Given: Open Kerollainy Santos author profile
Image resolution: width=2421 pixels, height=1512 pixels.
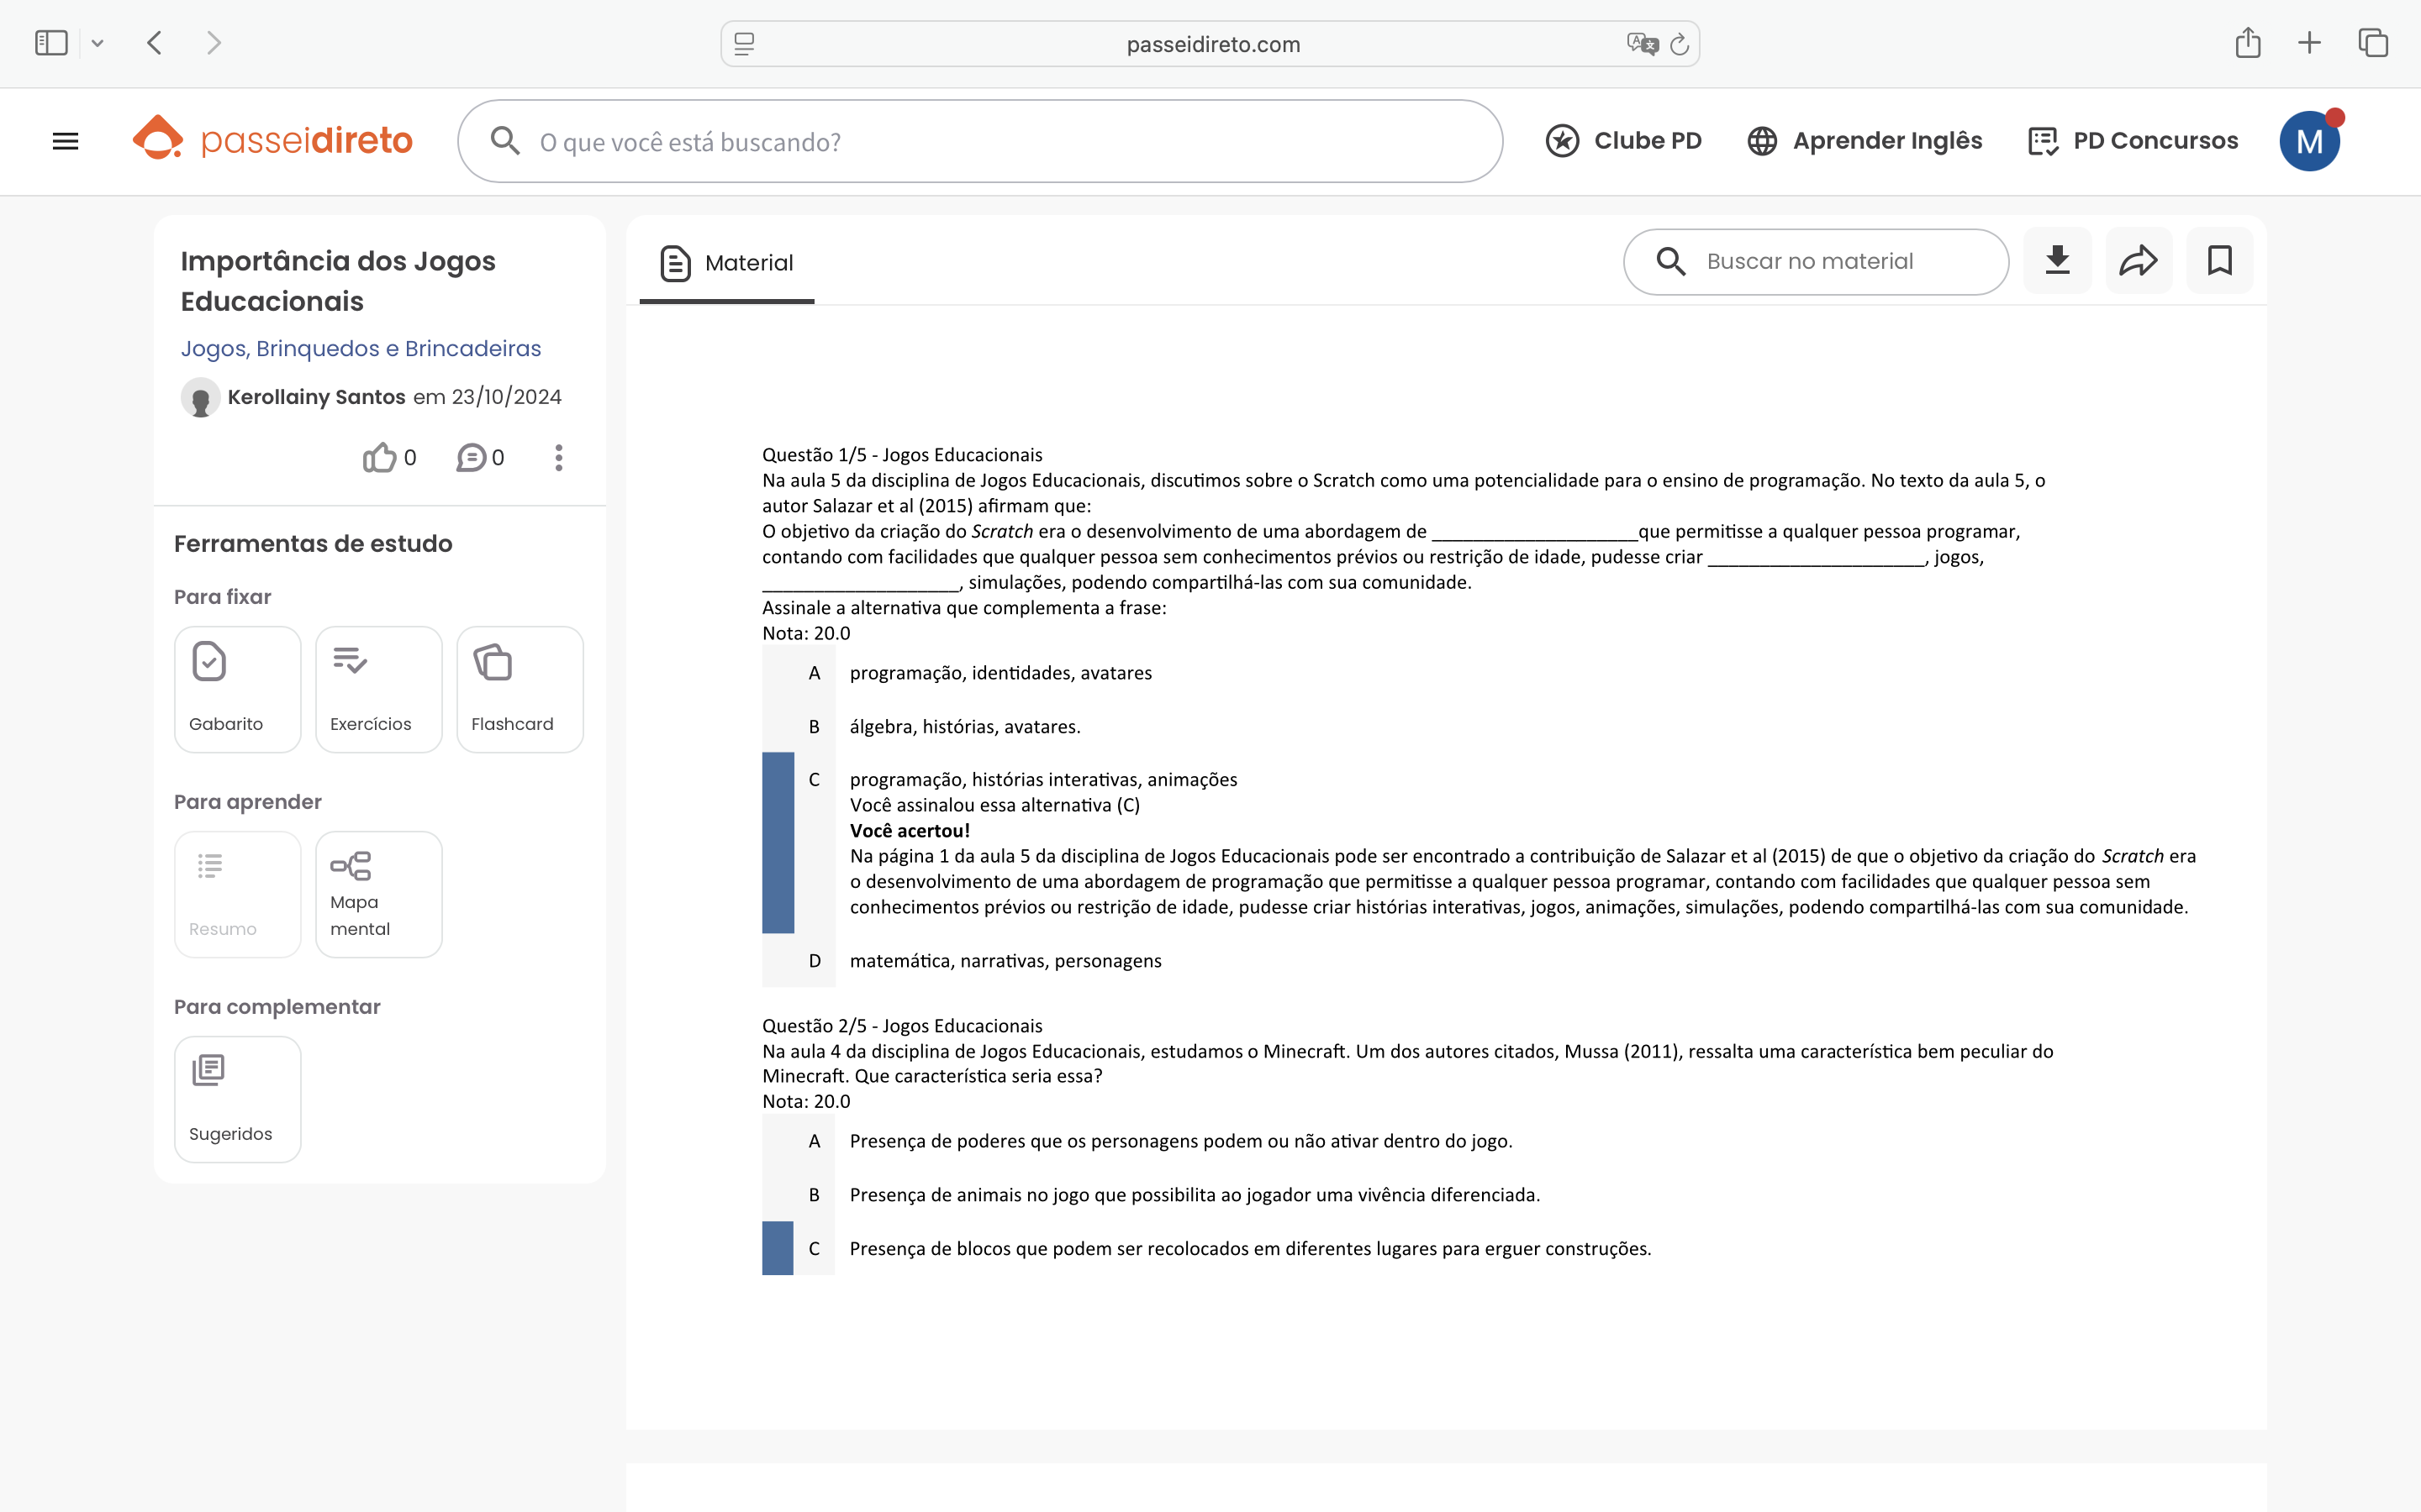Looking at the screenshot, I should 316,397.
